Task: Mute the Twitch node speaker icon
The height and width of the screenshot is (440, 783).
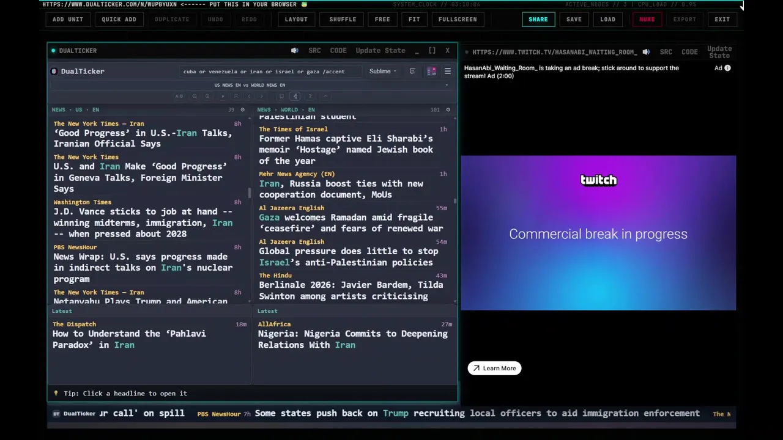Action: click(x=646, y=52)
